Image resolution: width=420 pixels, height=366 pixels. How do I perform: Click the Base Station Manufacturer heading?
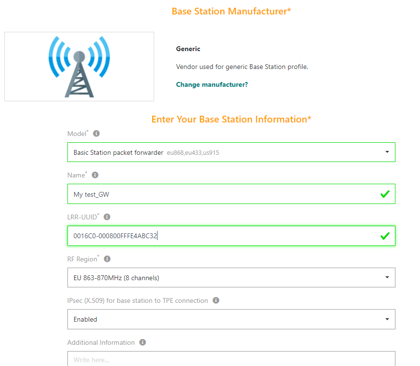(x=231, y=11)
